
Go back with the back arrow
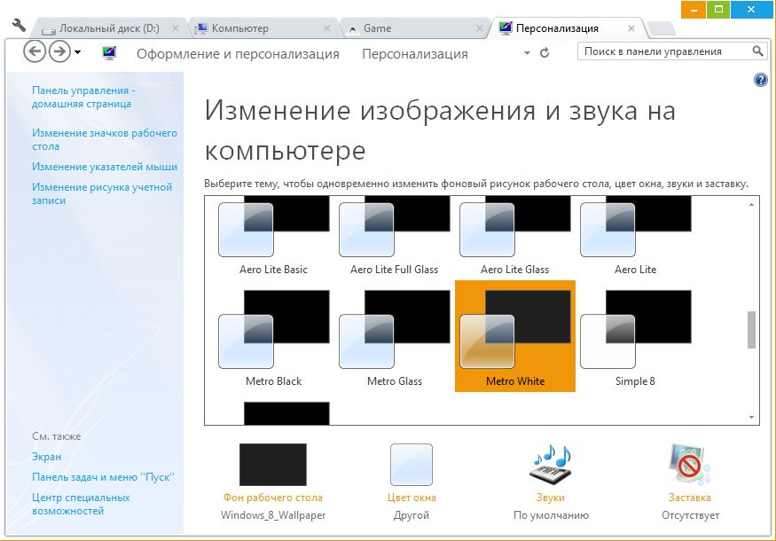pos(35,51)
